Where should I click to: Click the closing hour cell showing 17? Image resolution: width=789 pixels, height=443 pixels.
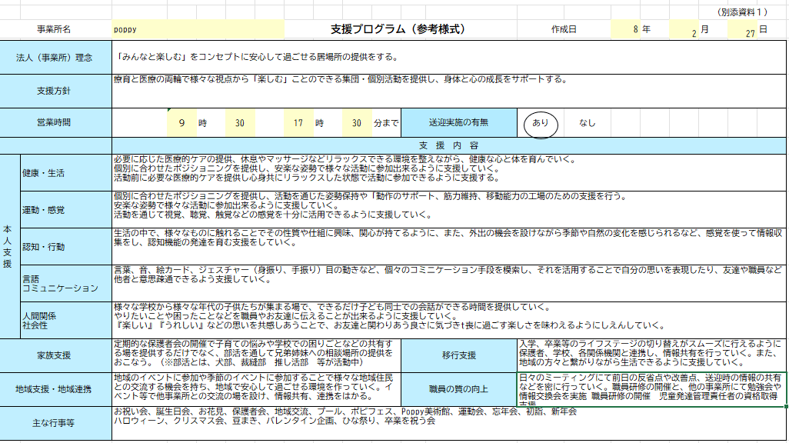[x=298, y=123]
